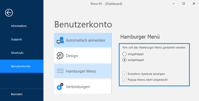Click the aufgeklappt label text
The width and height of the screenshot is (199, 101).
[x=136, y=60]
